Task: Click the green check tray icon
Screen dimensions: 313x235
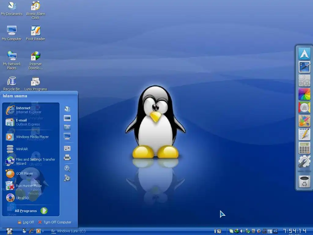Action: pos(248,231)
